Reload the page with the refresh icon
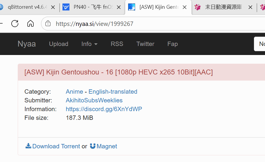This screenshot has width=265, height=162. [x=15, y=24]
